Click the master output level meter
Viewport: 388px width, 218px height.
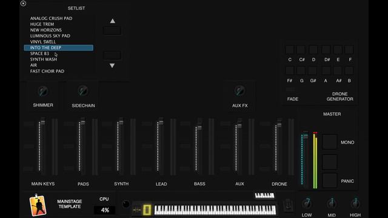coord(315,160)
